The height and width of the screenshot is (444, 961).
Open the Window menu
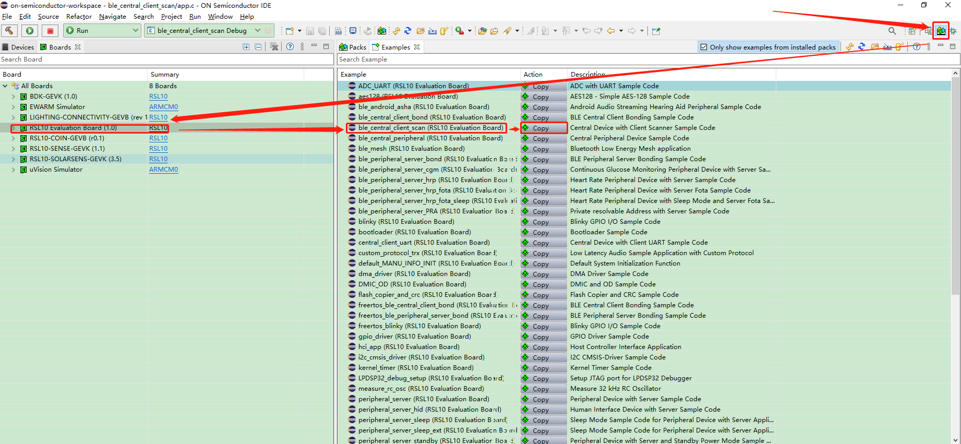[x=220, y=17]
